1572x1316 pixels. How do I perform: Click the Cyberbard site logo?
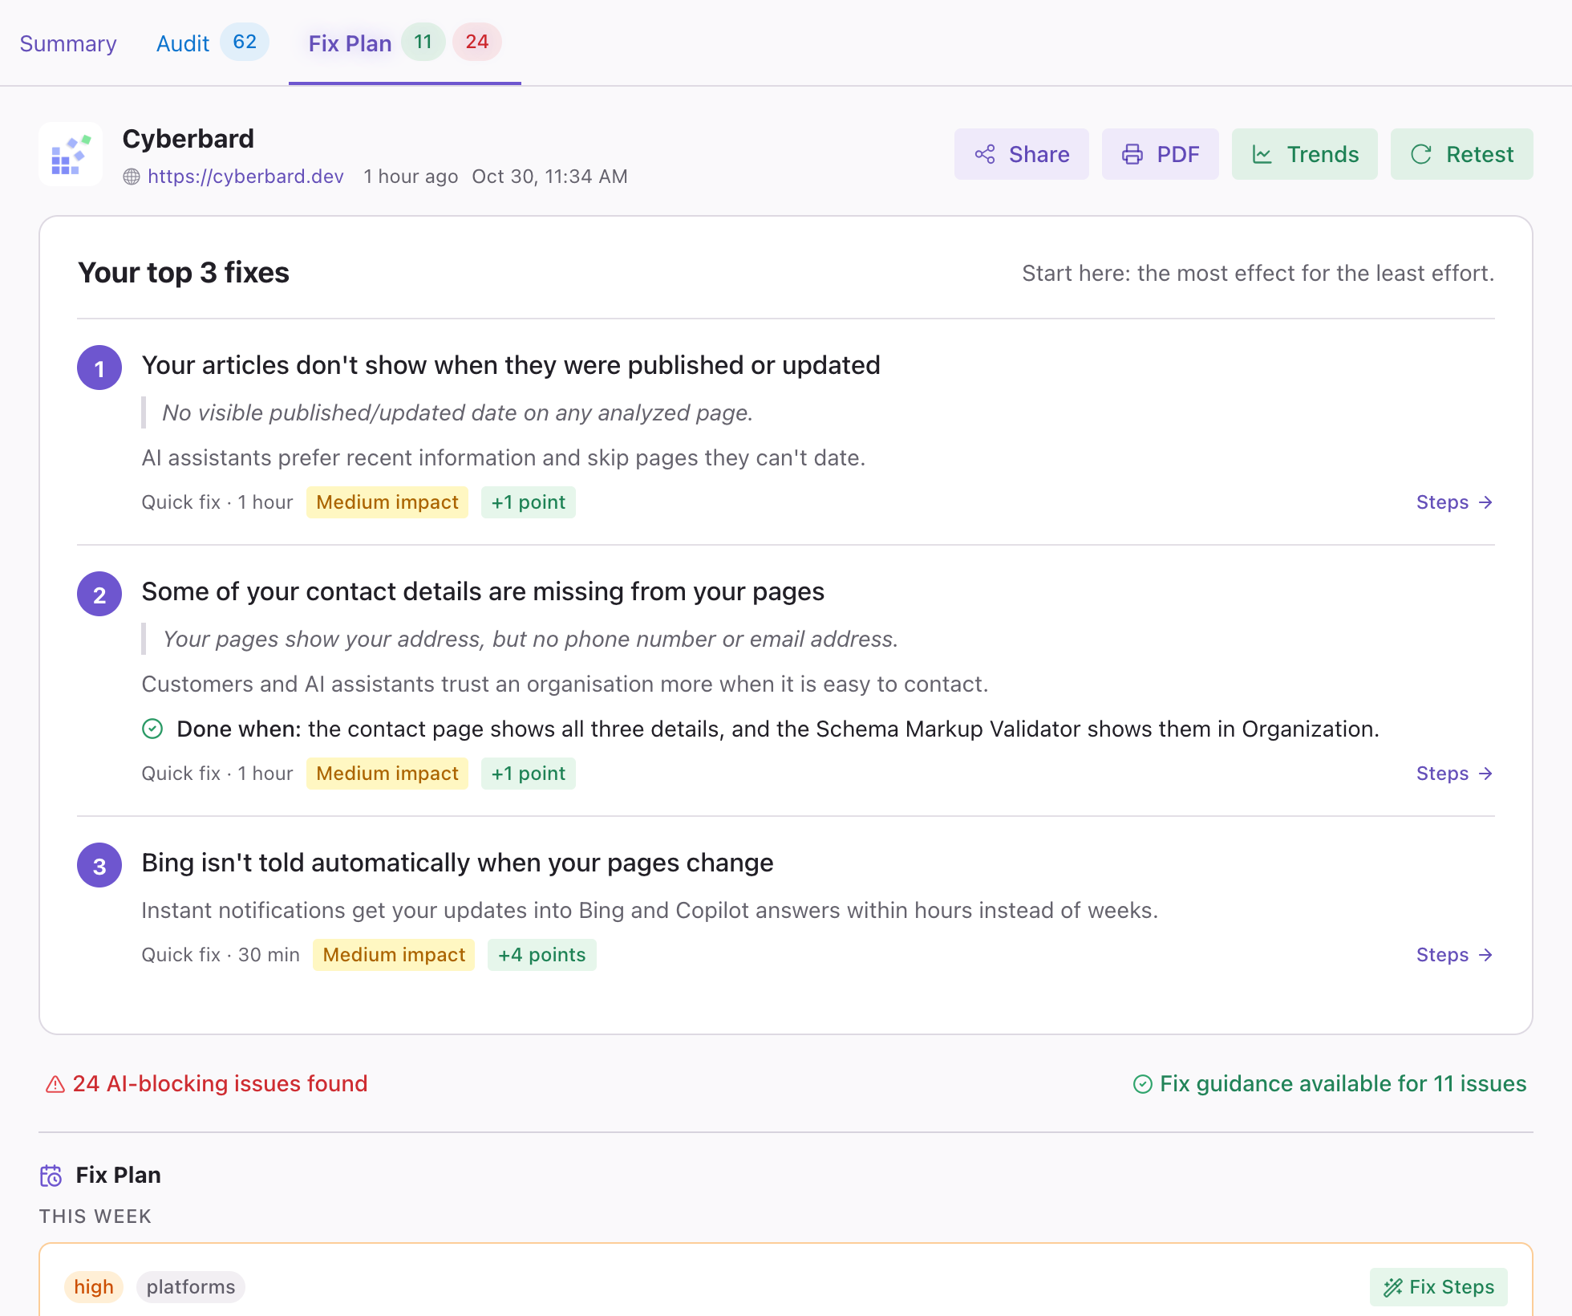pos(71,154)
